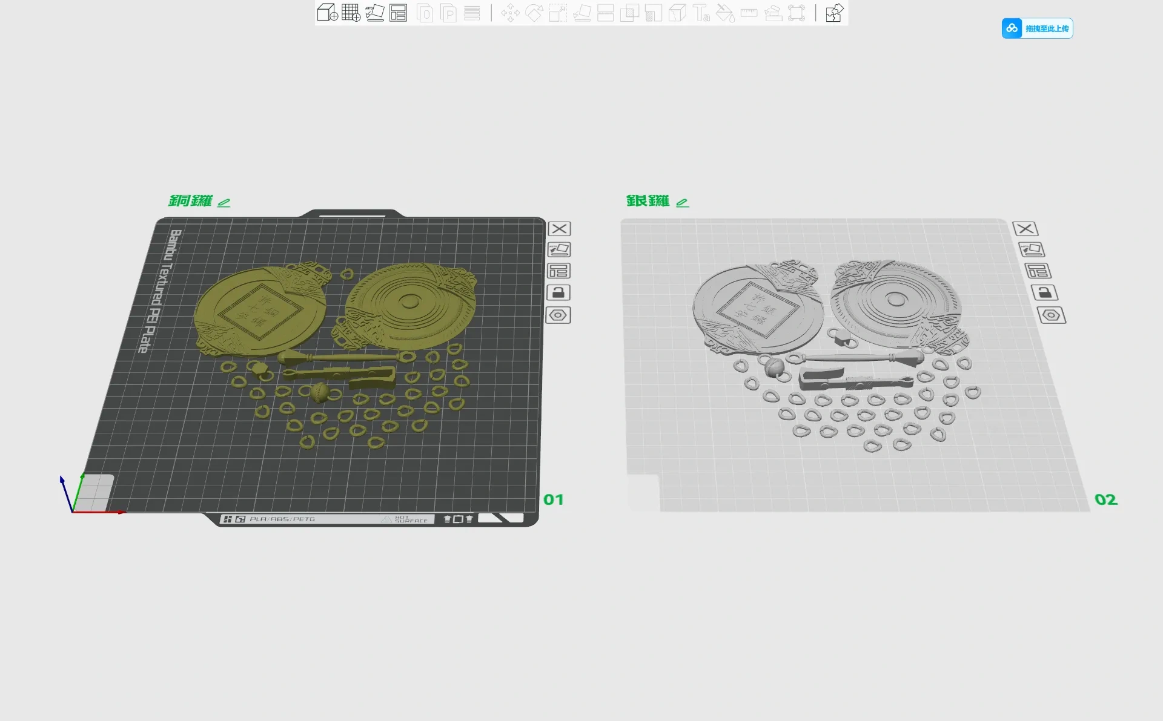
Task: Edit the 銅鑼 plate name
Action: pyautogui.click(x=224, y=202)
